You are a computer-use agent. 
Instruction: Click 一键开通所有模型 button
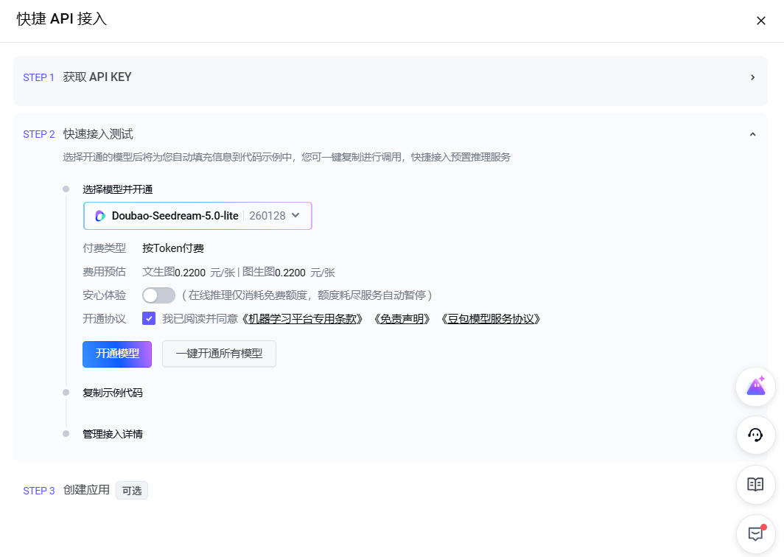pyautogui.click(x=219, y=354)
